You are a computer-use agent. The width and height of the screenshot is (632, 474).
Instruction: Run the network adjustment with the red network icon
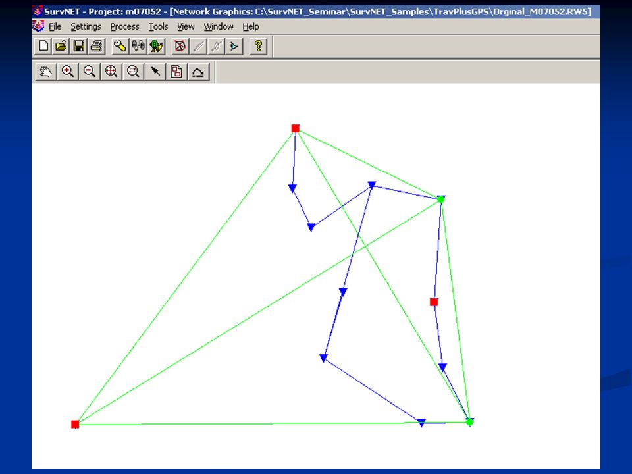(x=180, y=46)
